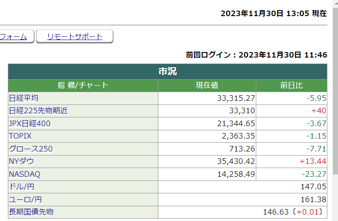
Task: Click the NYダウ change value +13.44
Action: pos(313,162)
